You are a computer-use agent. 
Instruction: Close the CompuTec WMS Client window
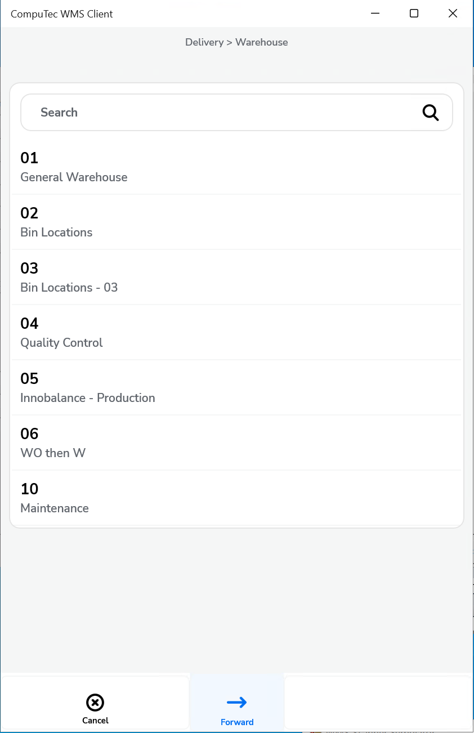tap(453, 14)
